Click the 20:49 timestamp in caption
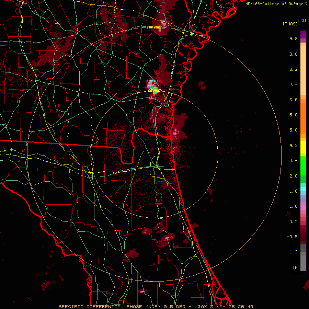309x309 pixels. pos(245,307)
